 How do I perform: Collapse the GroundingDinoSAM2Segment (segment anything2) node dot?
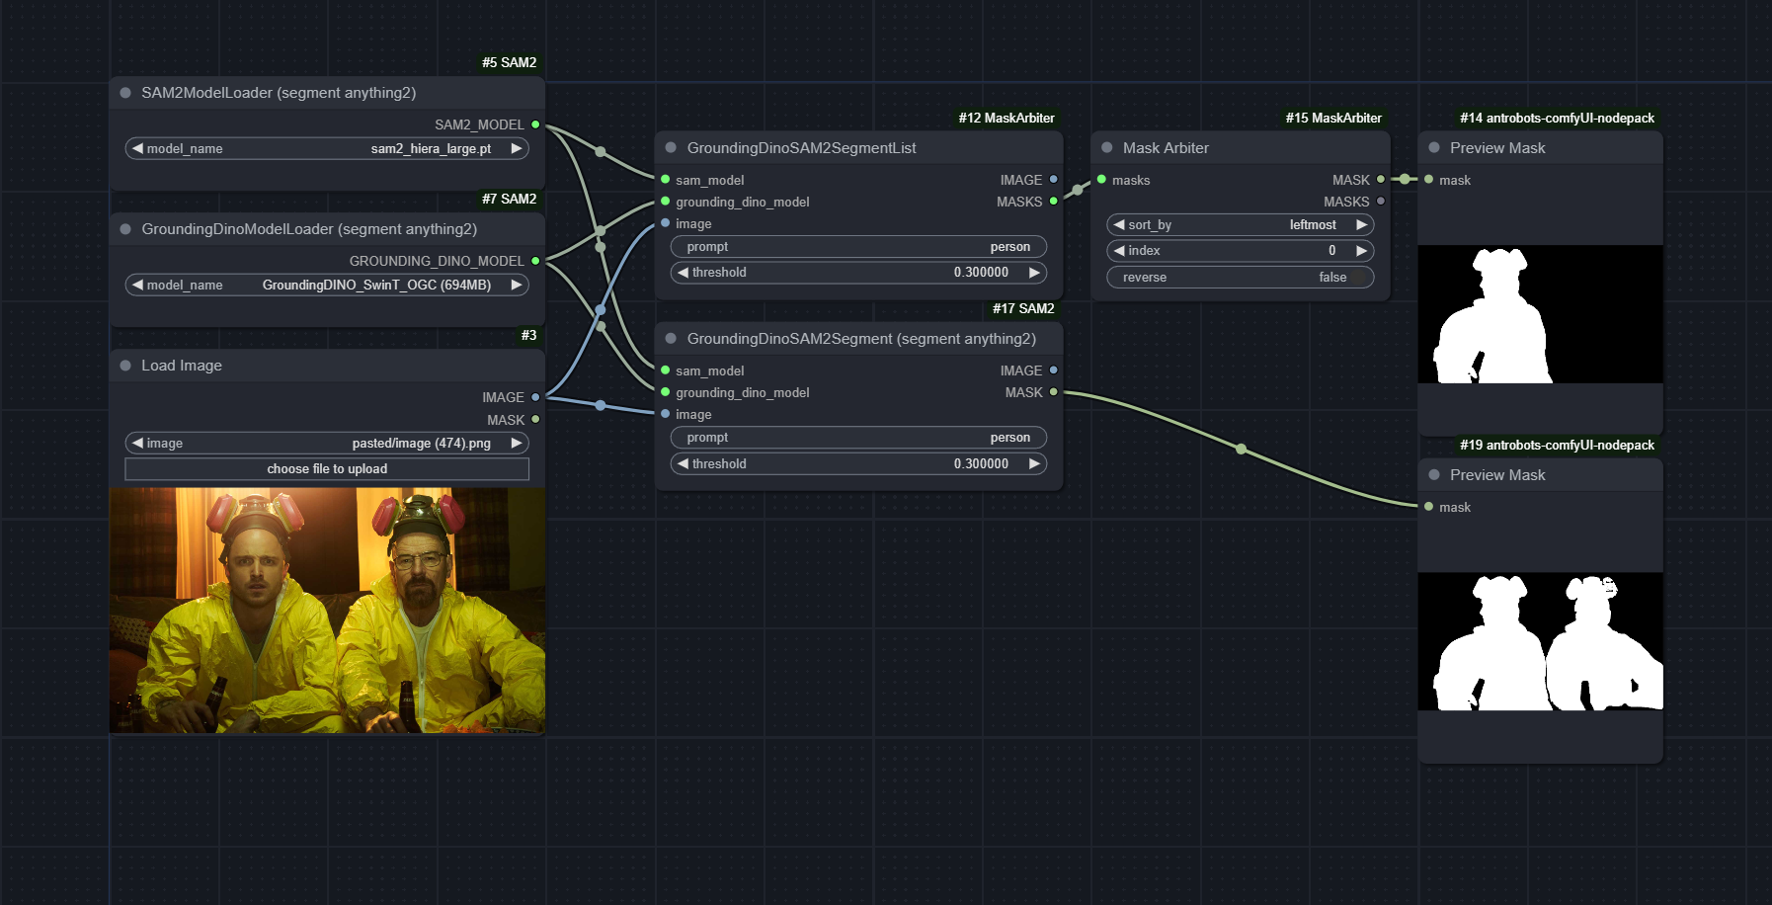pyautogui.click(x=671, y=339)
